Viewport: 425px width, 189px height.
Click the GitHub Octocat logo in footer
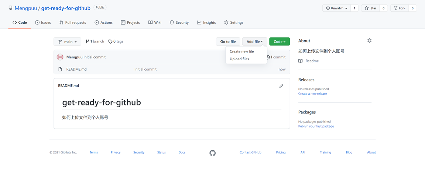tap(213, 153)
